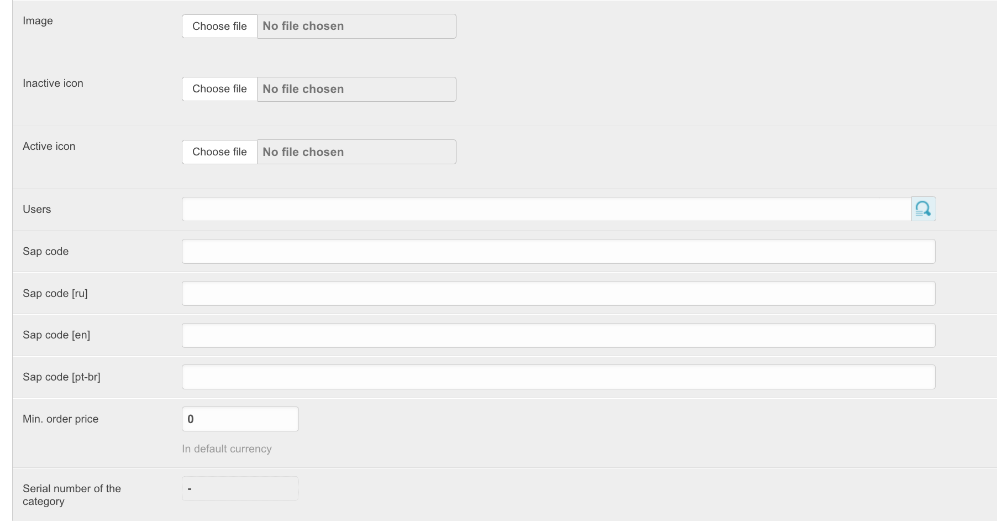Click the Sap code [en] field
The image size is (997, 521).
coord(558,336)
